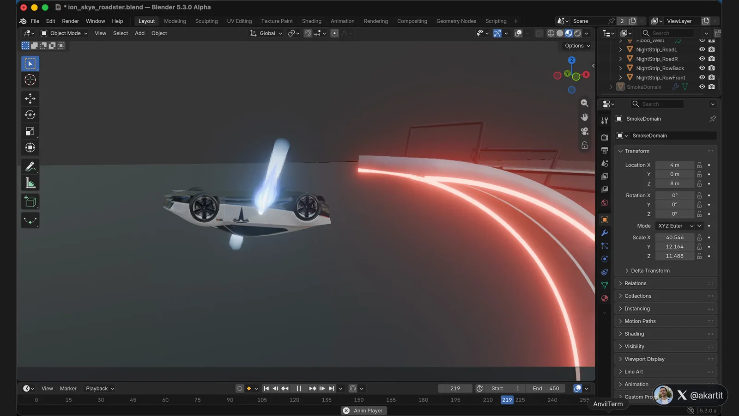Open the timeline Marker menu
The image size is (739, 416).
coord(68,389)
